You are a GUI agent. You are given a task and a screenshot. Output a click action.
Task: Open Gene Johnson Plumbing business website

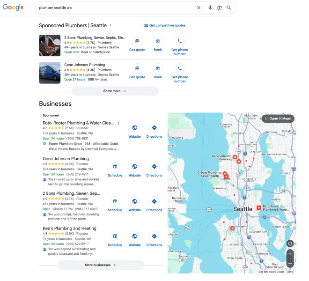pyautogui.click(x=134, y=170)
